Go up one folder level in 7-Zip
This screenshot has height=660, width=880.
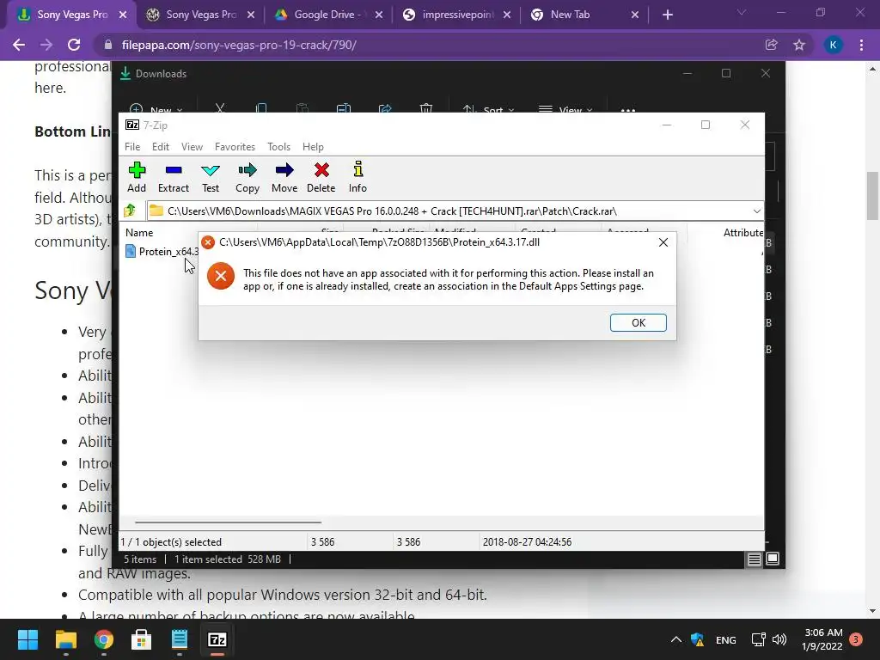131,211
